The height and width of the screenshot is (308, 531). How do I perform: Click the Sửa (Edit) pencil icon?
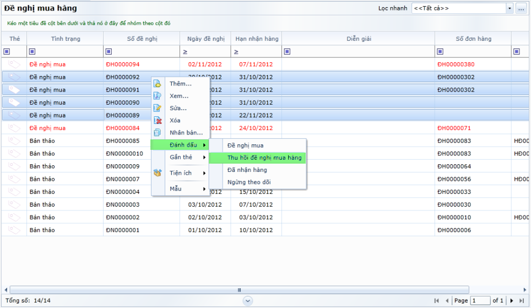pyautogui.click(x=158, y=108)
